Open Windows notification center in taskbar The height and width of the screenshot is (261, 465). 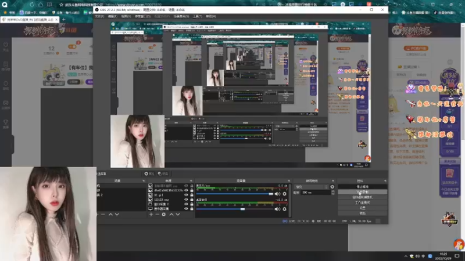[x=457, y=256]
